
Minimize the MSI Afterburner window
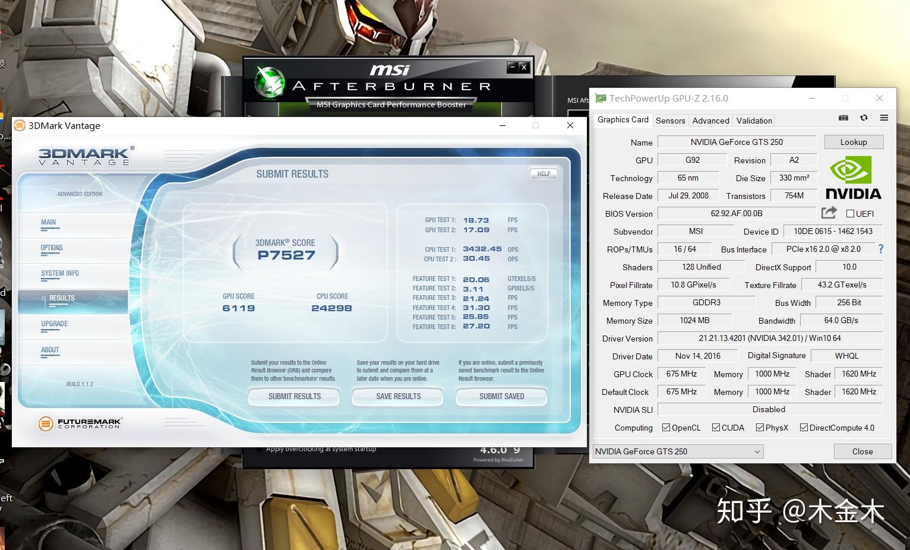click(x=512, y=67)
